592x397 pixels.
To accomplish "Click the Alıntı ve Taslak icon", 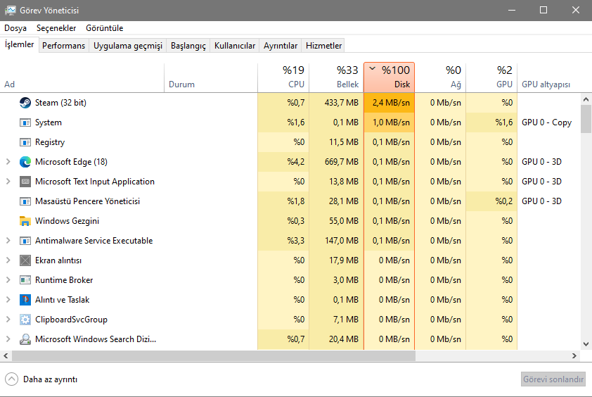I will coord(25,300).
